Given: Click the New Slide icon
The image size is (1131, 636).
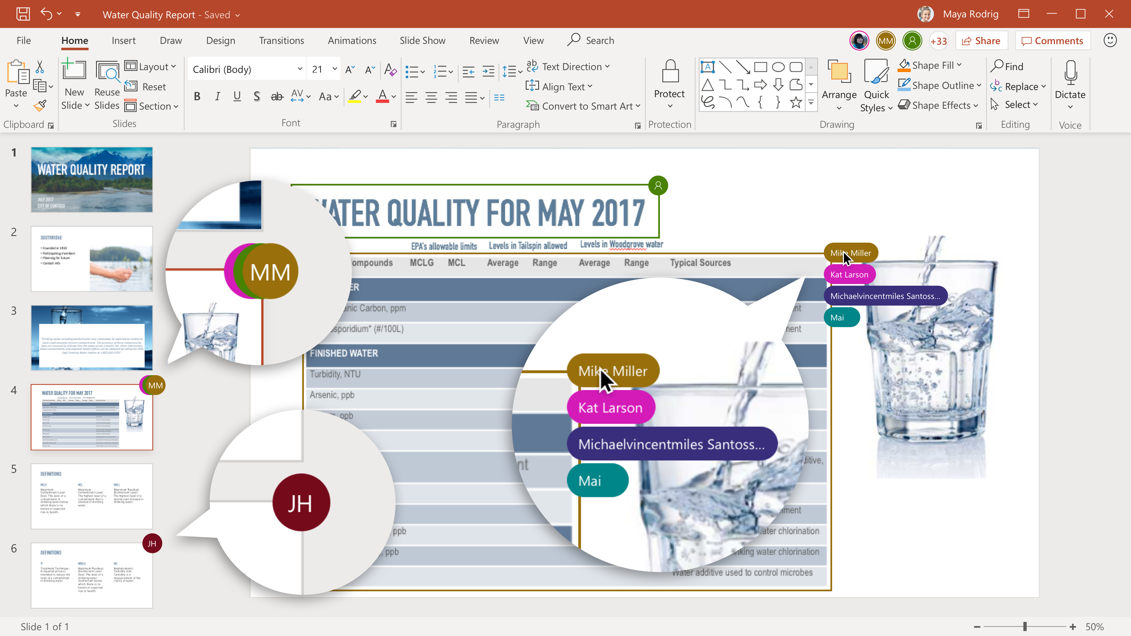Looking at the screenshot, I should [x=74, y=70].
